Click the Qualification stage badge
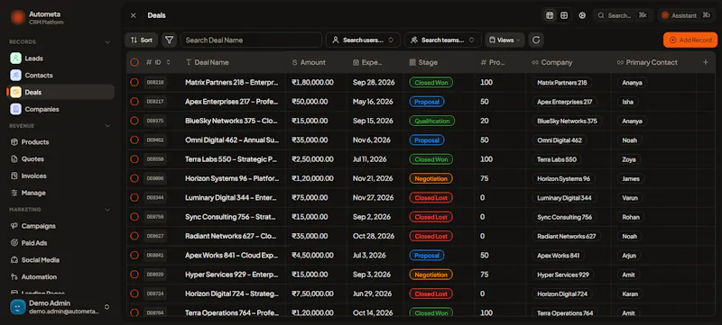The width and height of the screenshot is (722, 325). tap(432, 121)
